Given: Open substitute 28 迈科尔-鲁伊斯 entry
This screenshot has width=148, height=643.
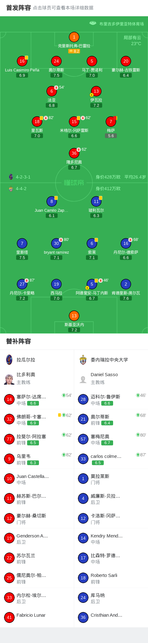Looking at the screenshot, I should [x=111, y=399].
